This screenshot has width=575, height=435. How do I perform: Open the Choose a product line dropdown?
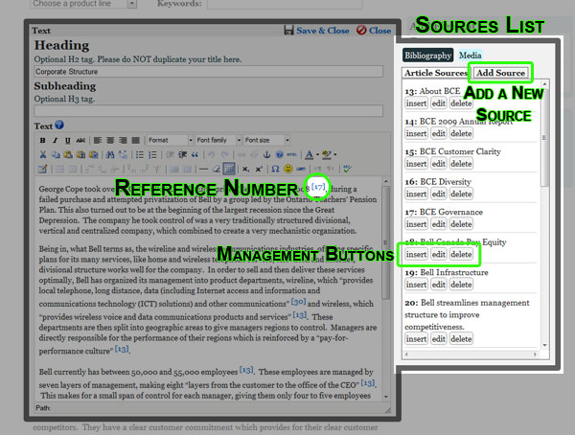[83, 4]
